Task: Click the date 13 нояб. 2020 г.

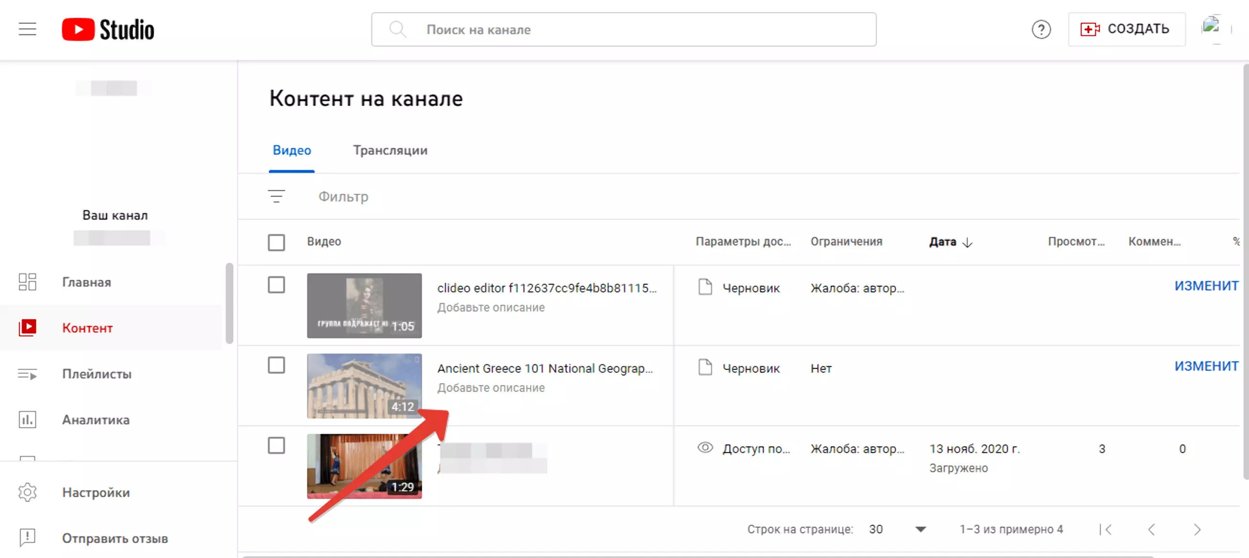Action: point(974,449)
